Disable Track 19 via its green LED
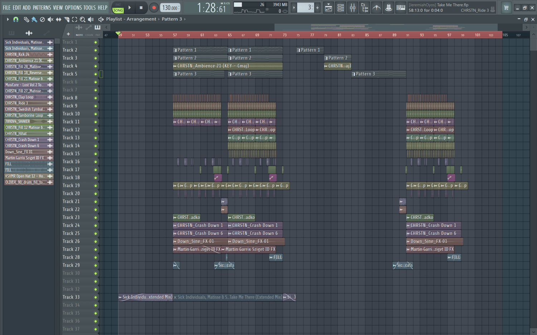 pyautogui.click(x=96, y=186)
